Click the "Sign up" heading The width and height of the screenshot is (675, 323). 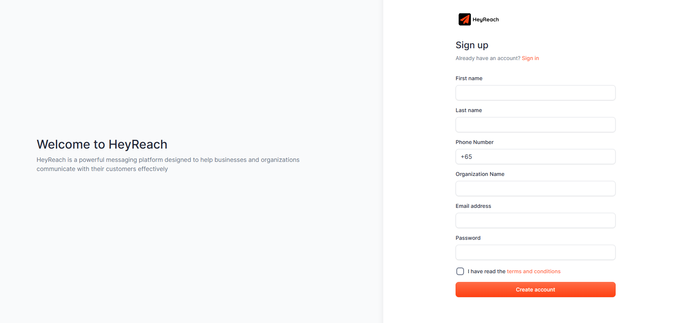coord(472,45)
